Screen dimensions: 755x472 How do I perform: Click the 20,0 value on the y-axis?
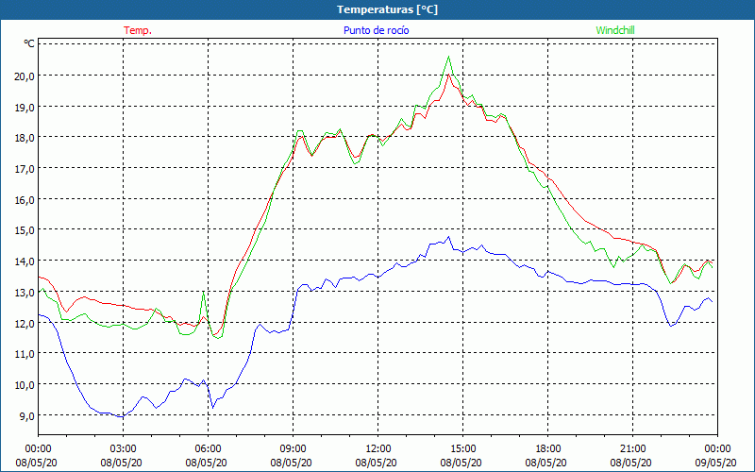click(24, 76)
